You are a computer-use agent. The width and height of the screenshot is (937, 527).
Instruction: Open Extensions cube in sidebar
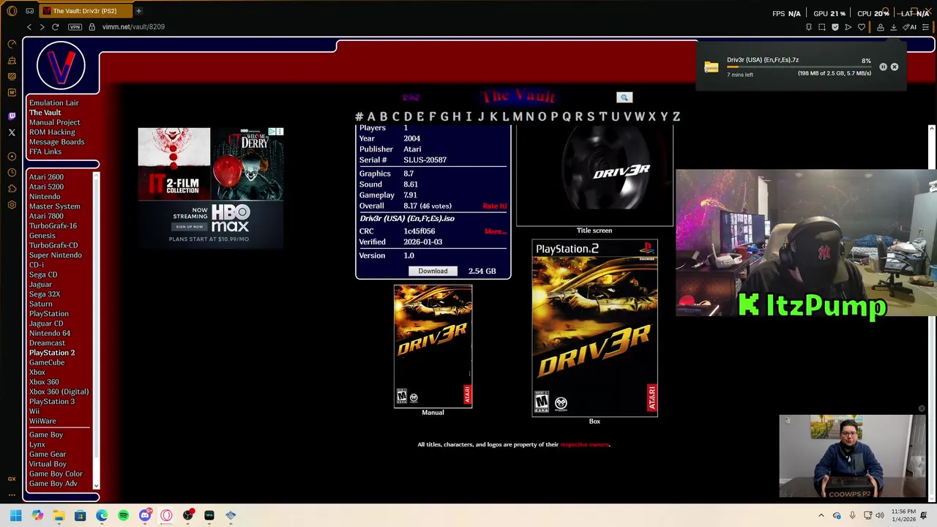point(12,189)
